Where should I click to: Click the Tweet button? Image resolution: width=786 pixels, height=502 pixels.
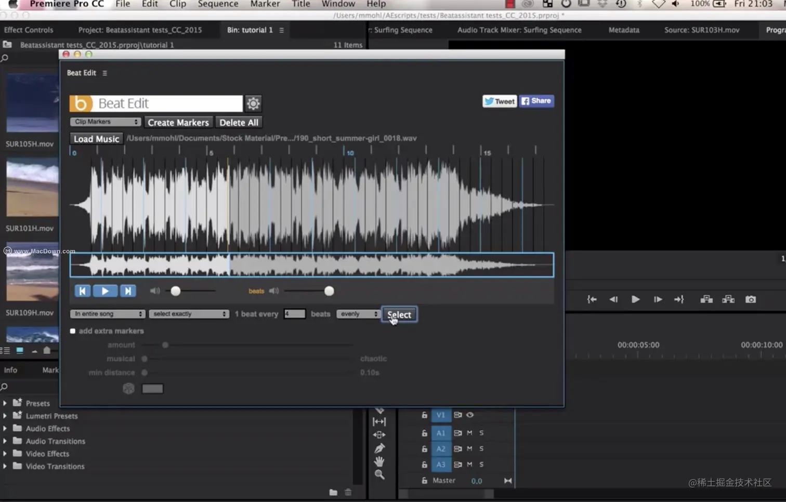tap(500, 101)
